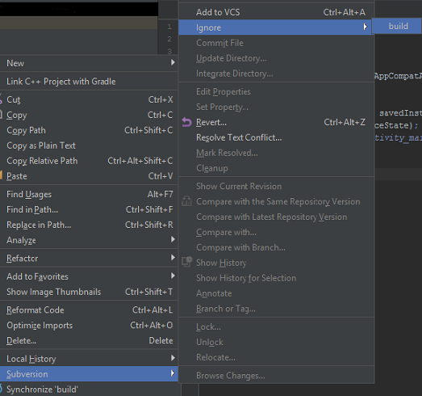Click Branch or Tag... entry

(276, 309)
